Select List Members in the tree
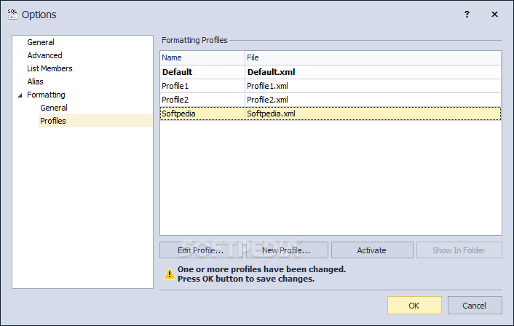514x326 pixels. [50, 68]
